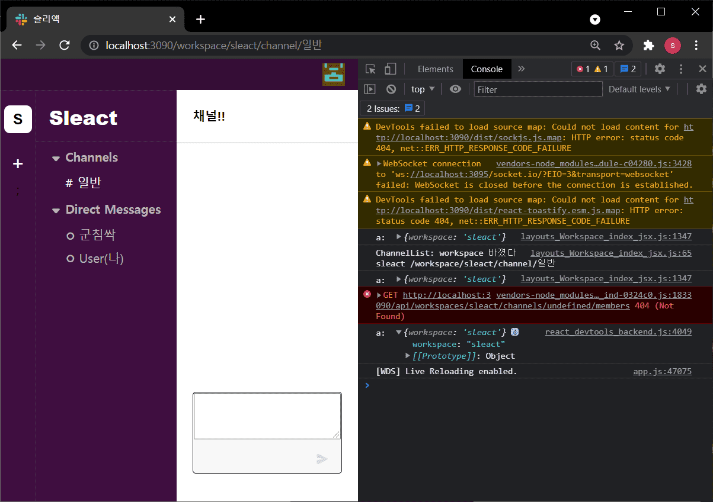Open the Chrome profile avatar

click(673, 45)
